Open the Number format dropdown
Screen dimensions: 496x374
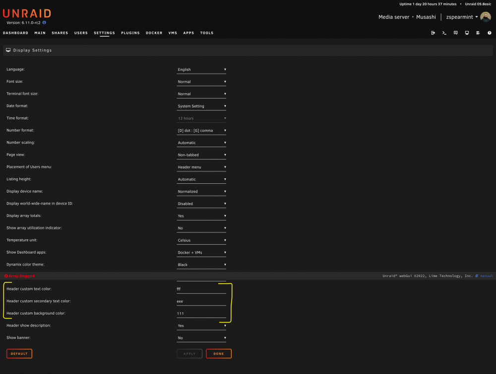click(x=201, y=130)
